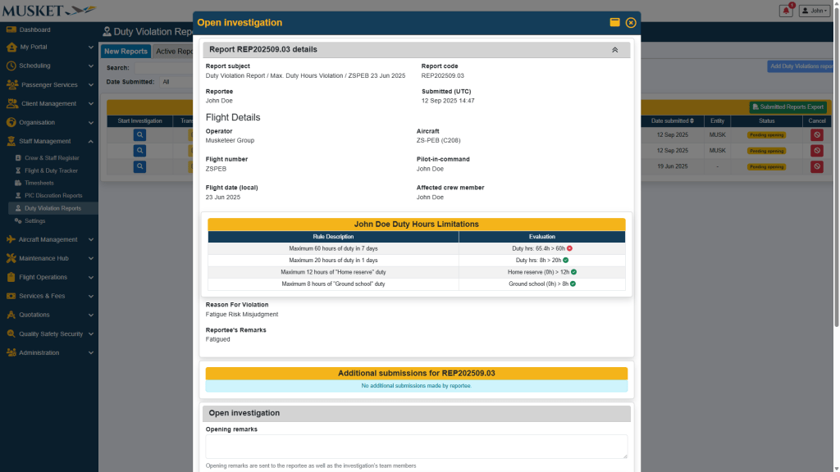Open the John user account menu
The width and height of the screenshot is (840, 472).
pyautogui.click(x=815, y=11)
